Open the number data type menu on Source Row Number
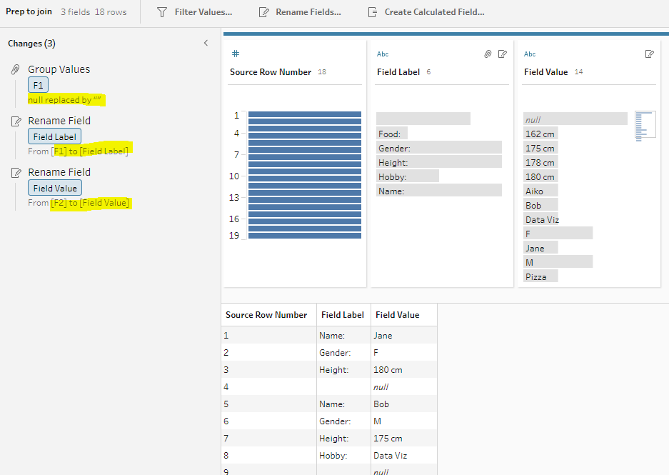 pyautogui.click(x=236, y=54)
